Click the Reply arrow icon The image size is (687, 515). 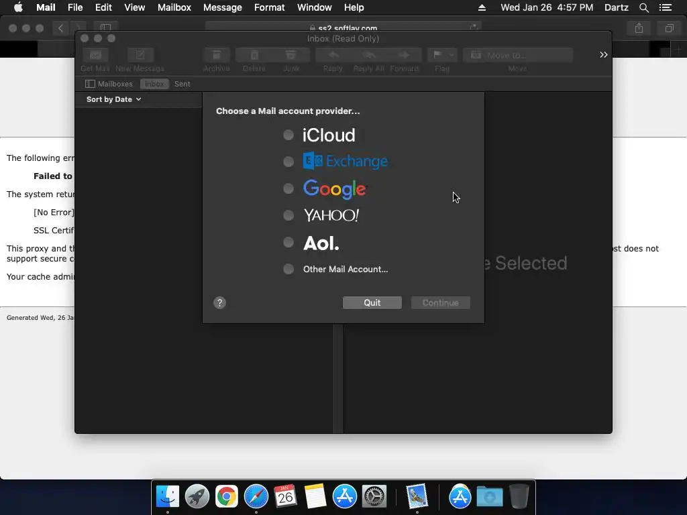(x=333, y=55)
